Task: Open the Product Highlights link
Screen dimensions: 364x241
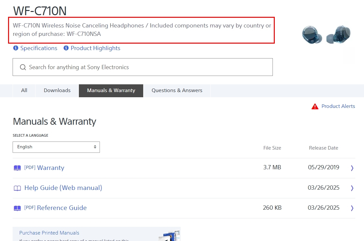Action: click(x=95, y=48)
